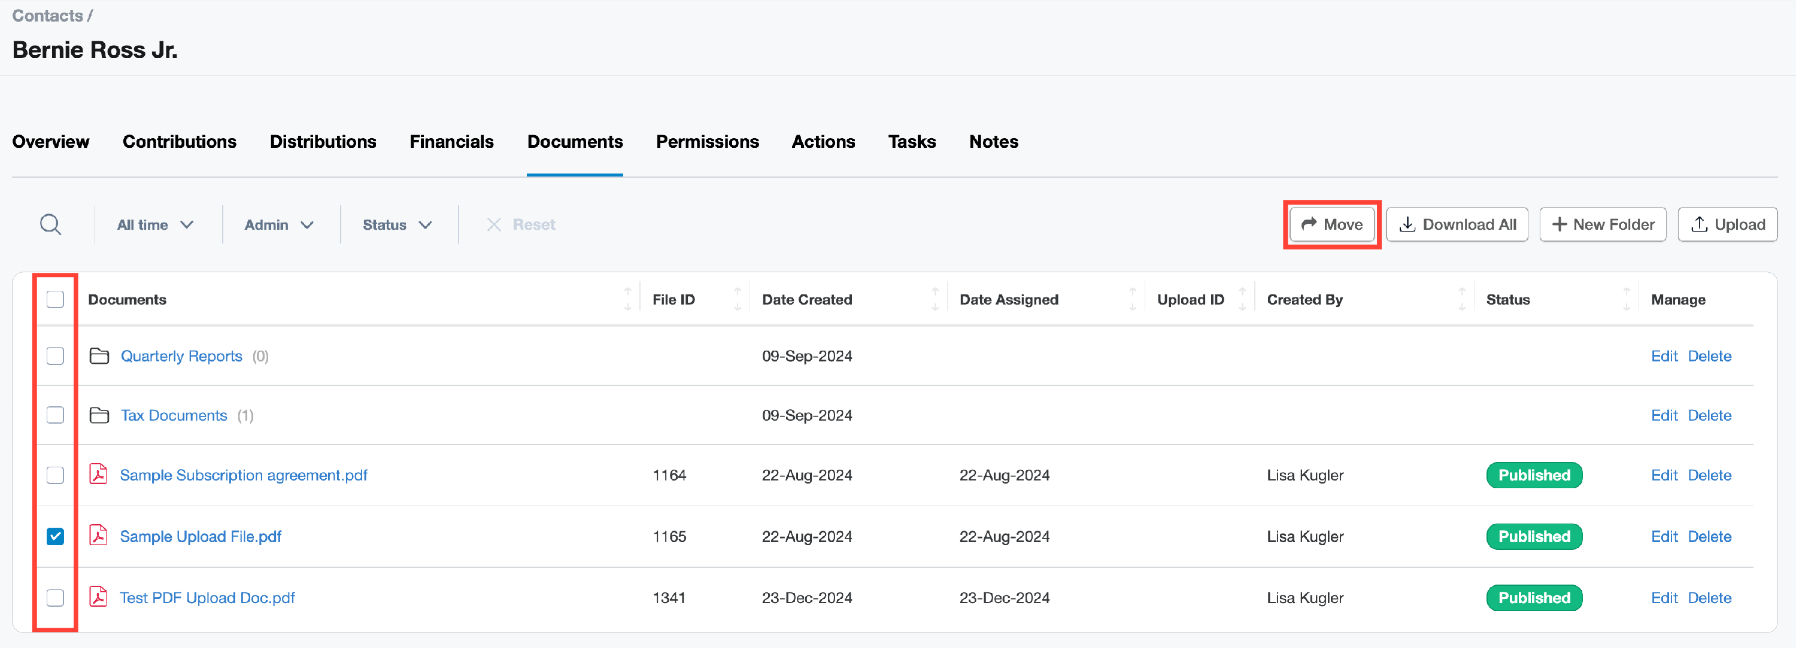Switch to the Permissions tab
Viewport: 1796px width, 648px height.
pos(707,141)
